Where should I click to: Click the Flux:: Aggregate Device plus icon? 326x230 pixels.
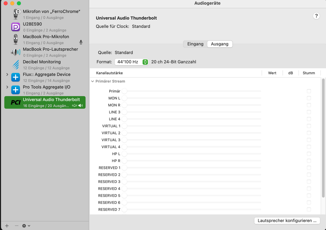[16, 77]
